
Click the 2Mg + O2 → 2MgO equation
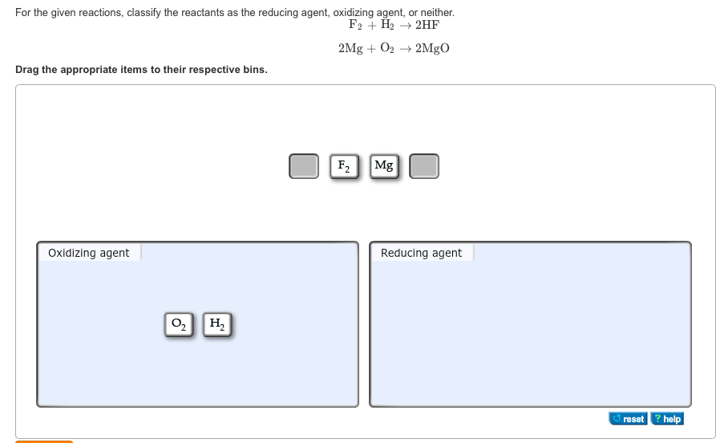(x=394, y=48)
